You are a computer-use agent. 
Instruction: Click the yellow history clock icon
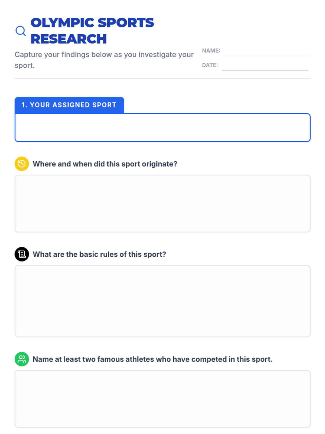(22, 164)
